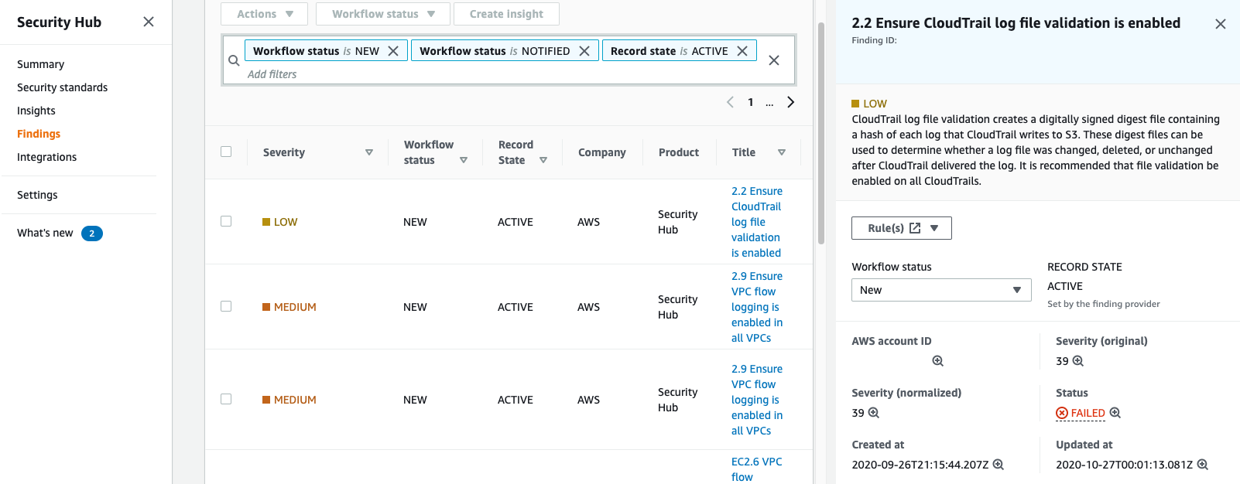Click the Create insight button

click(506, 14)
